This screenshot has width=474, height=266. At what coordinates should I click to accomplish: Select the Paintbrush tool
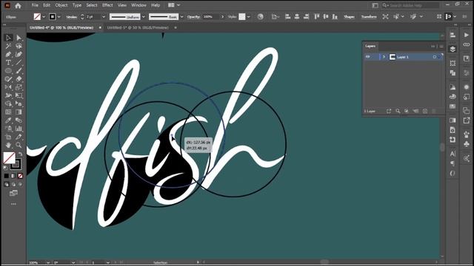[x=19, y=71]
